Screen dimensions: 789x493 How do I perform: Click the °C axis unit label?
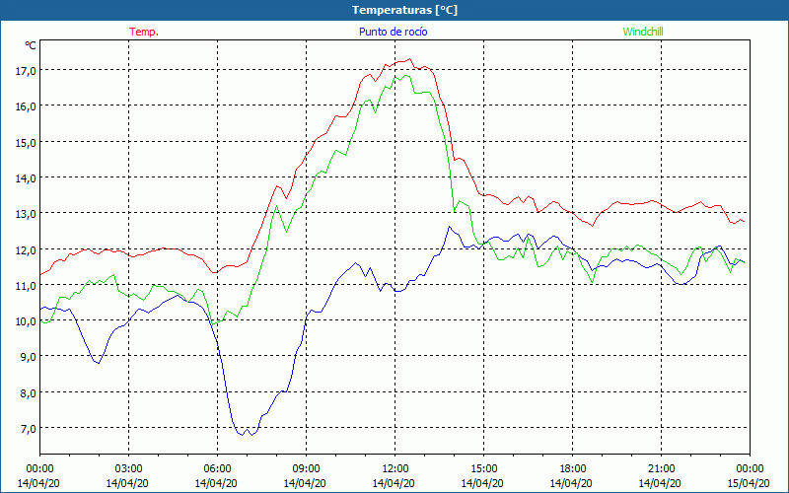click(31, 45)
